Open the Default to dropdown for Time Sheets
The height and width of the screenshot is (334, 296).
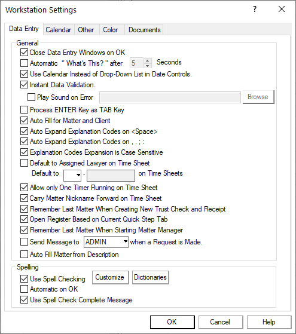(78, 175)
